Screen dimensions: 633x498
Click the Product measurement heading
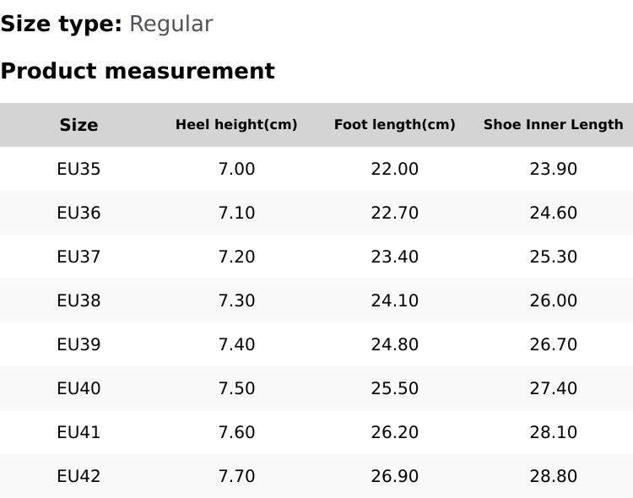(138, 72)
